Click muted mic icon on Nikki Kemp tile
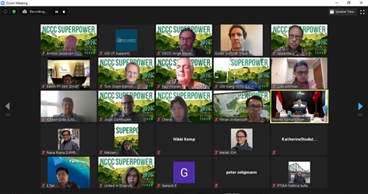The image size is (368, 194). pos(159,152)
